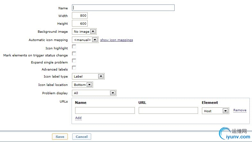Open the Element type Host dropdown
Screen dimensions: 252x142
pos(215,111)
